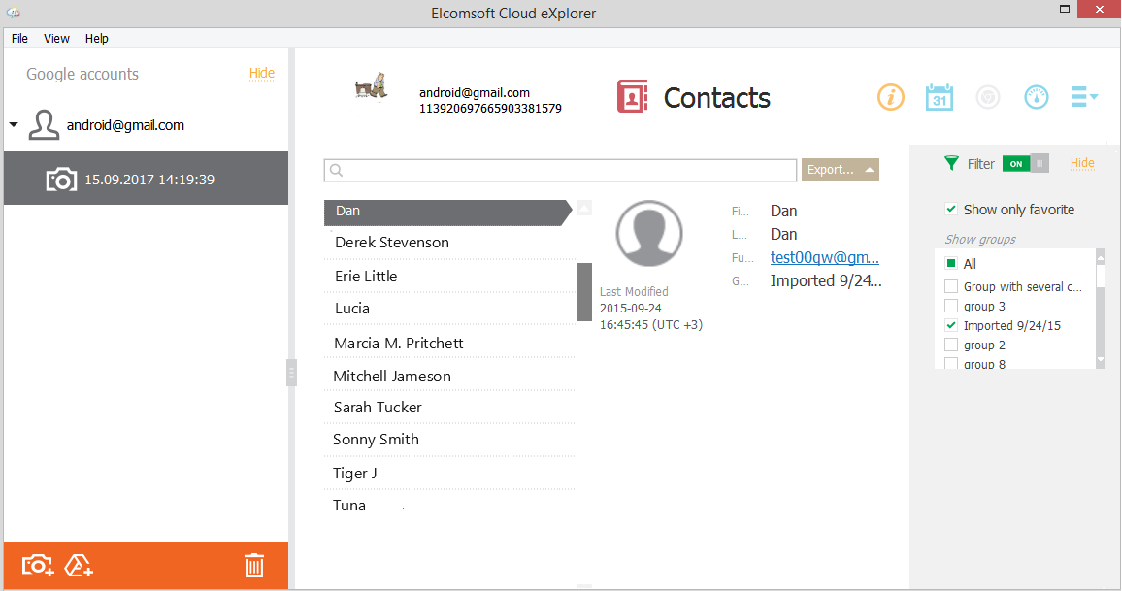The height and width of the screenshot is (591, 1122).
Task: Select the snapshot camera icon dated 15.09.2017
Action: click(x=61, y=179)
